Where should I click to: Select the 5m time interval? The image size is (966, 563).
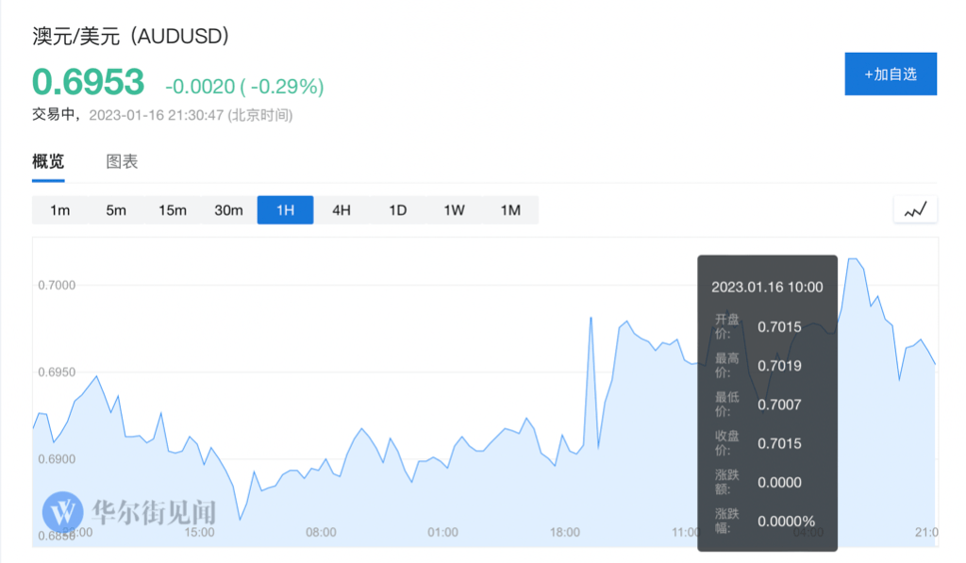pyautogui.click(x=116, y=210)
